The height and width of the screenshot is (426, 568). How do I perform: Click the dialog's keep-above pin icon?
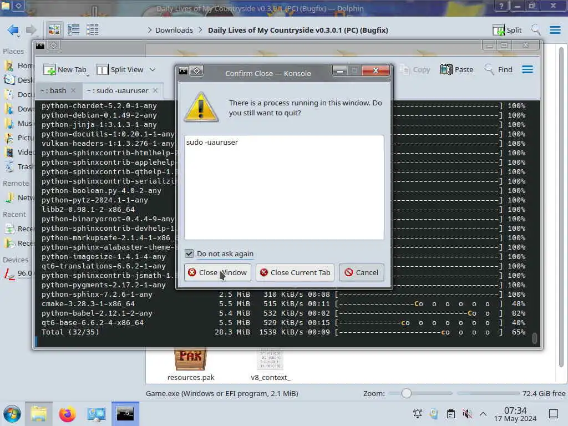197,70
